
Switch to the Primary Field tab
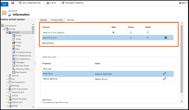point(57,20)
